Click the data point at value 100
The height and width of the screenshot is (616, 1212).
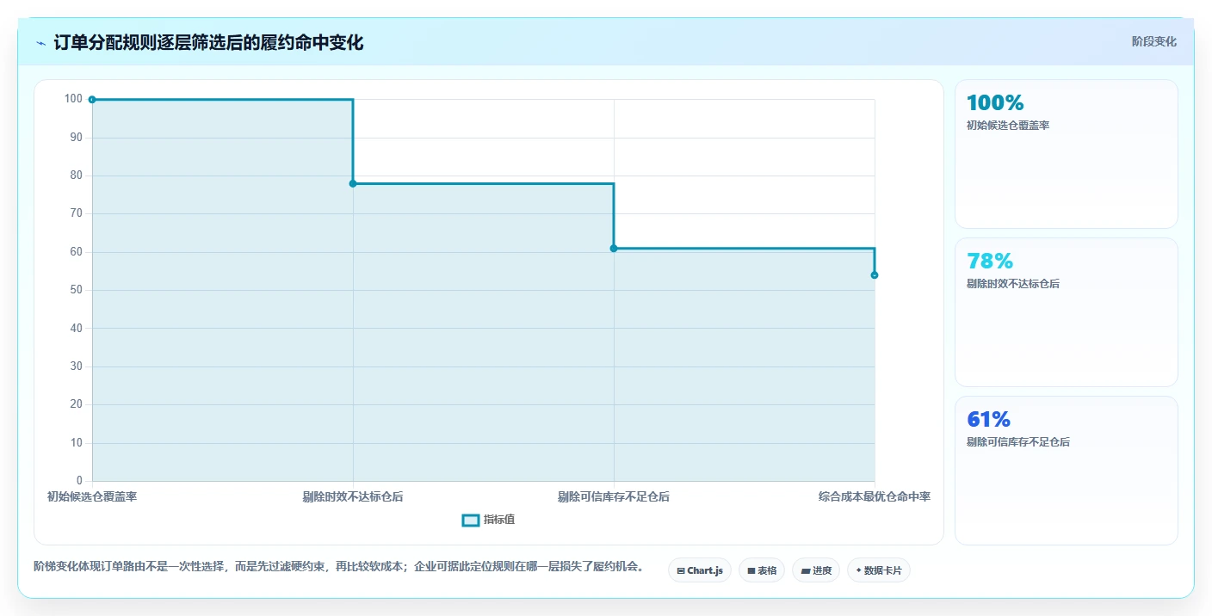pyautogui.click(x=92, y=100)
